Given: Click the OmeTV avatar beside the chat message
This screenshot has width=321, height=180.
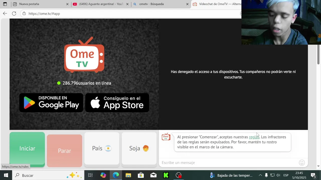Looking at the screenshot, I should [166, 137].
